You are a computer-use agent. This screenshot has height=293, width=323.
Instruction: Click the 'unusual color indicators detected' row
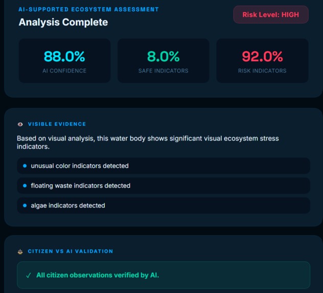coord(164,166)
